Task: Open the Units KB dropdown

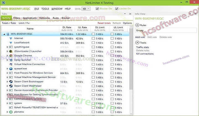Action: click(86, 9)
